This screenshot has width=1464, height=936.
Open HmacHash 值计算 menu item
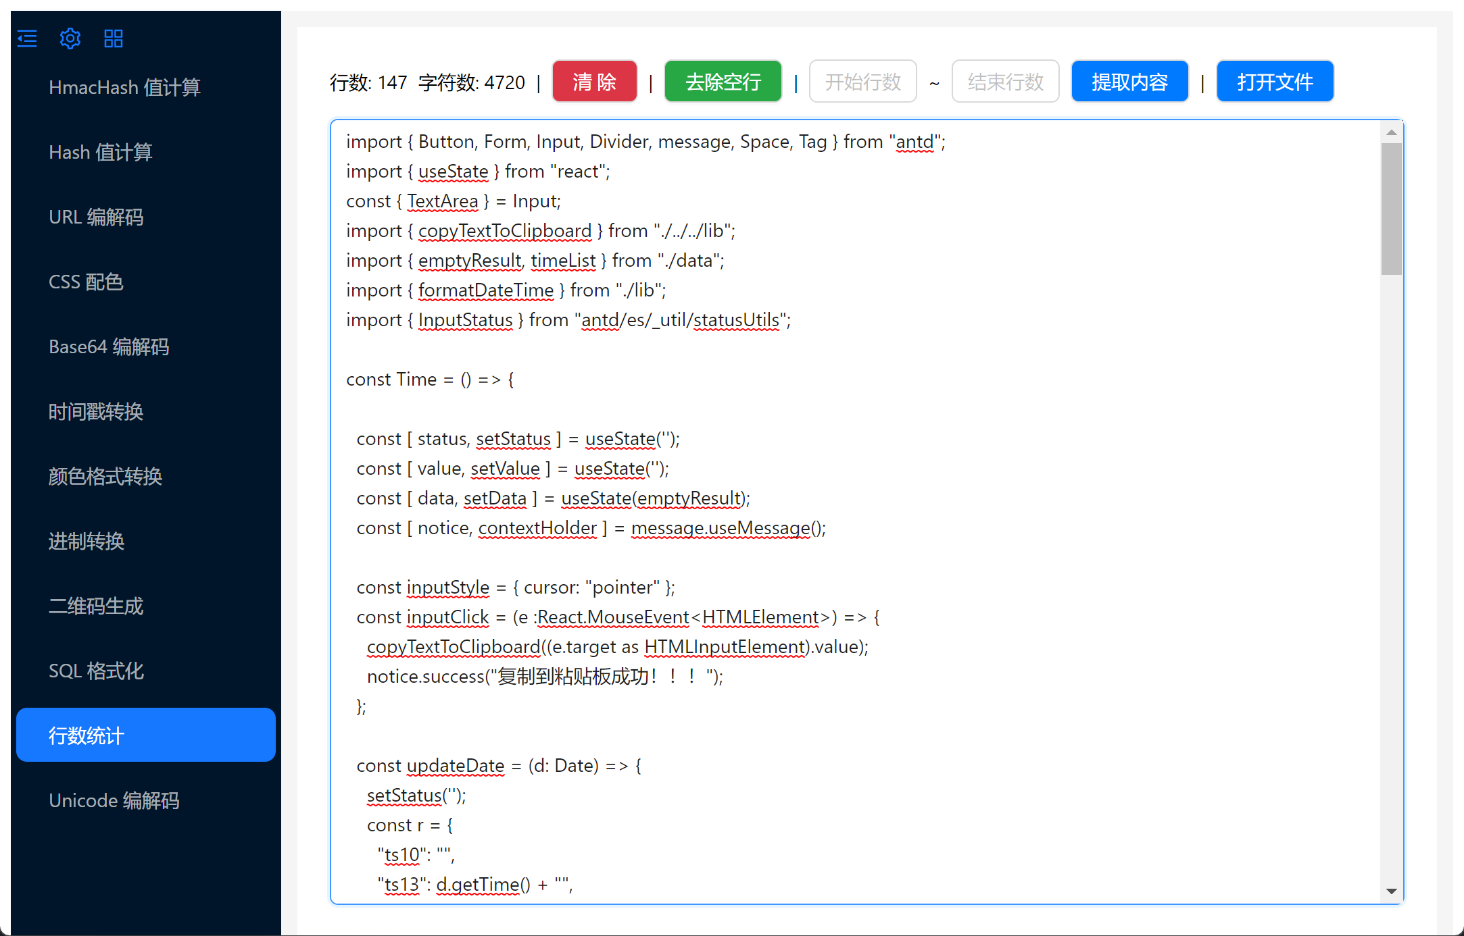pyautogui.click(x=124, y=87)
